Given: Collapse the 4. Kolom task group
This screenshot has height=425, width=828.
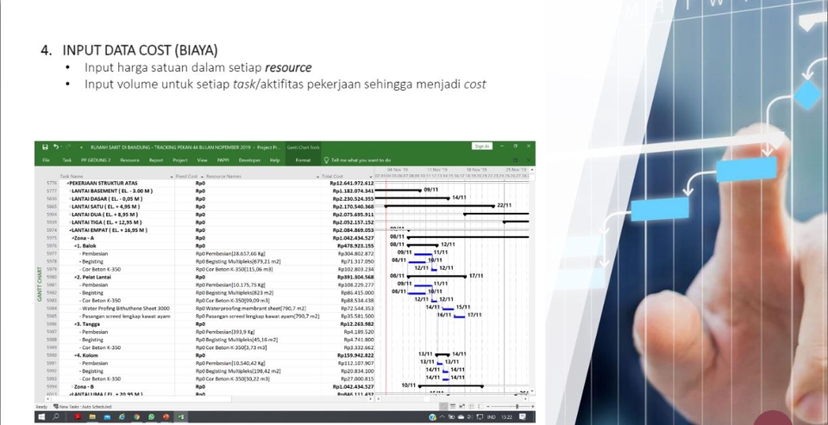Looking at the screenshot, I should coord(76,355).
